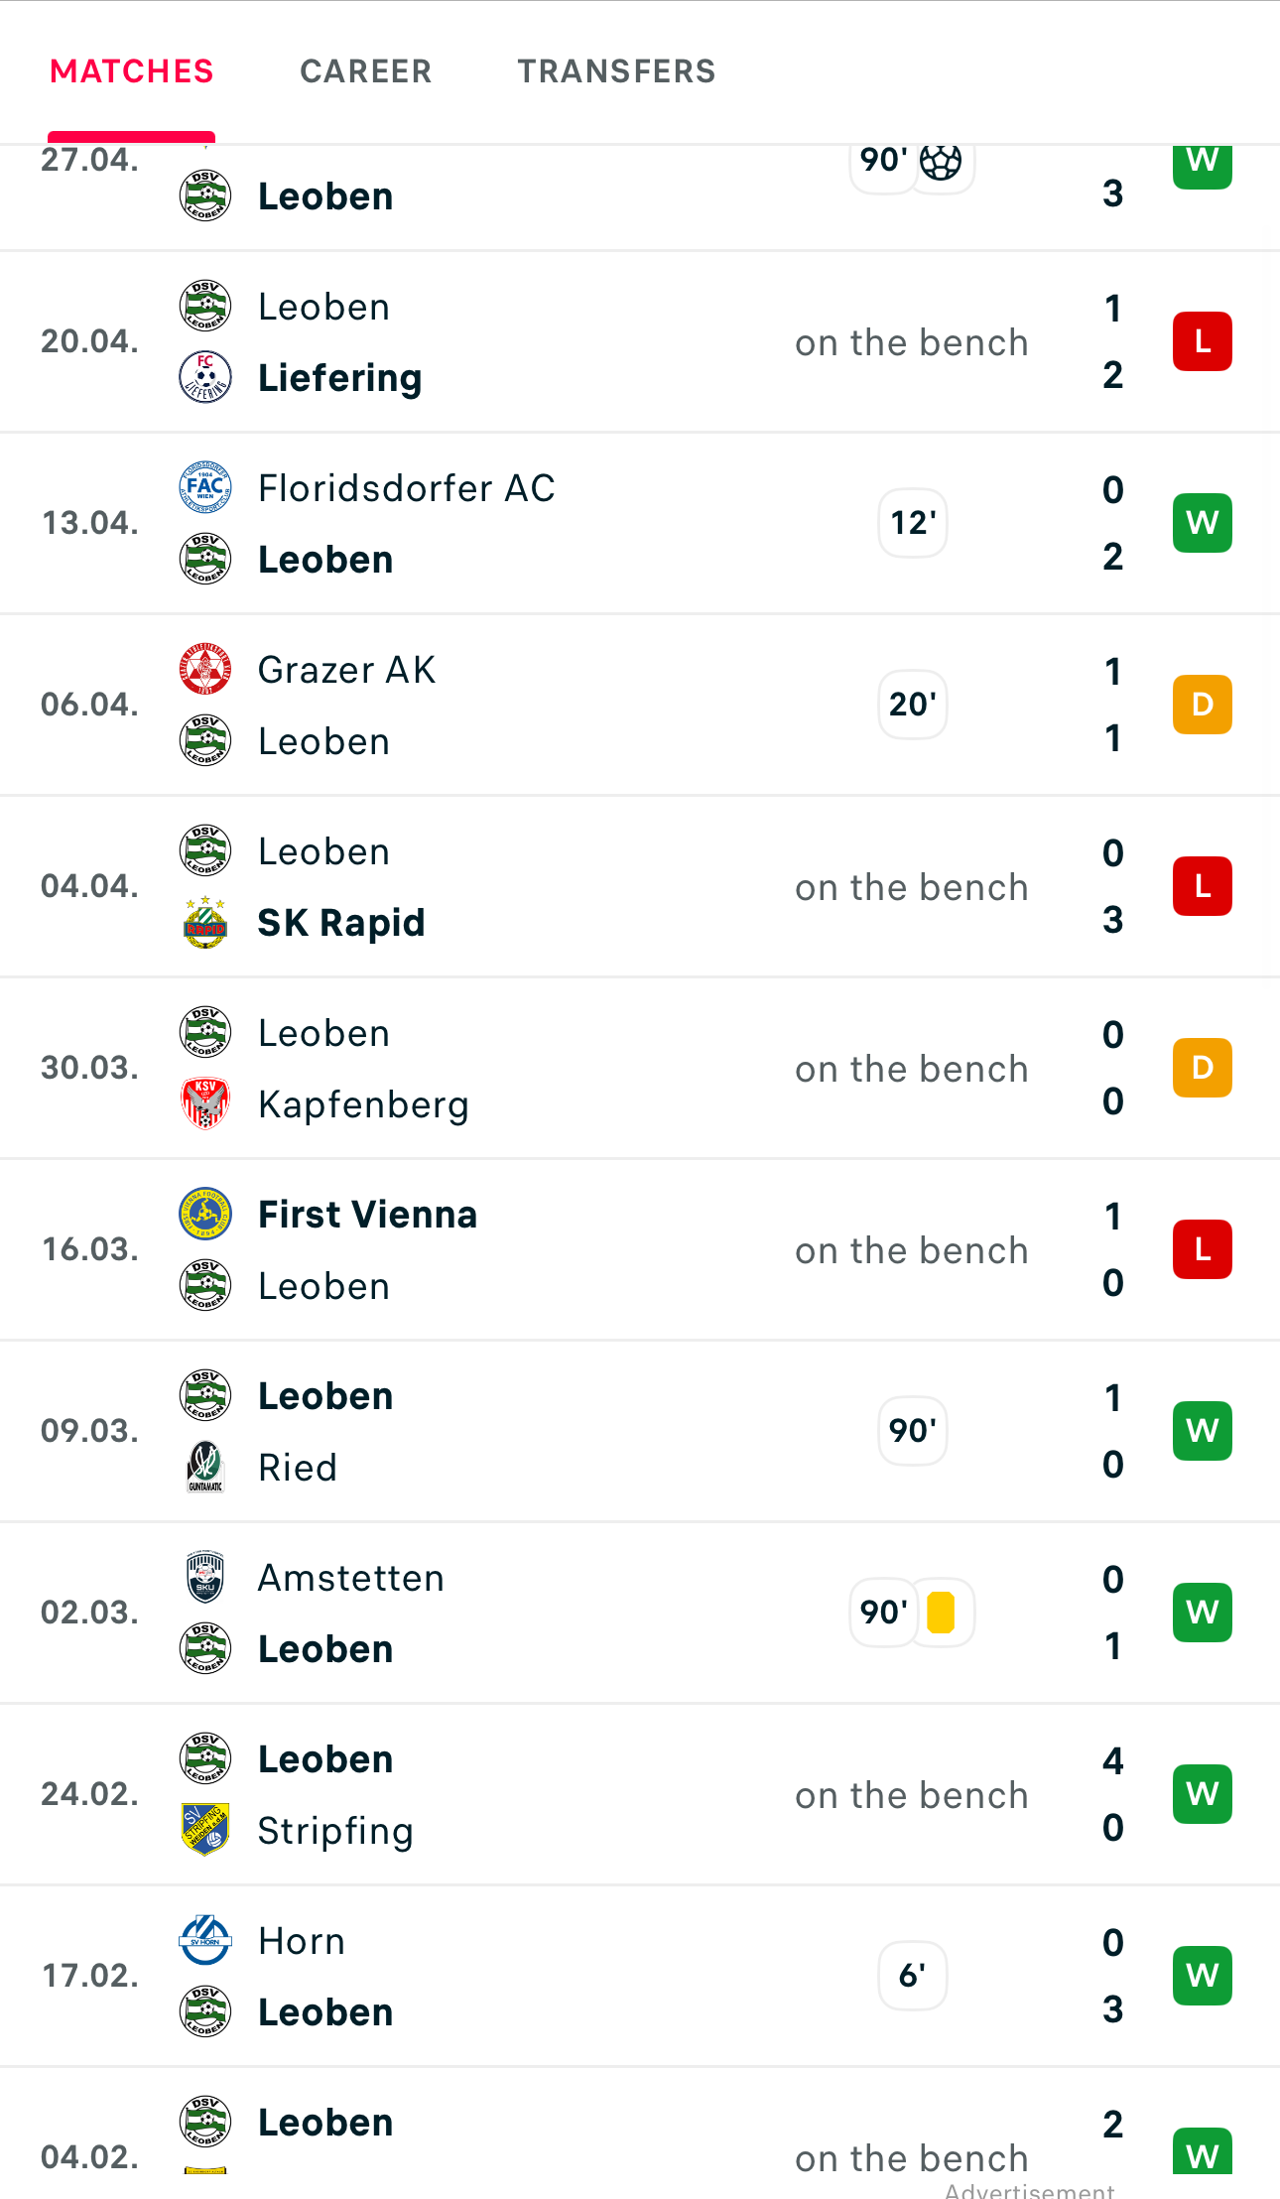Image resolution: width=1280 pixels, height=2199 pixels.
Task: Tap the Floridsdorfer AC club logo
Action: 205,487
